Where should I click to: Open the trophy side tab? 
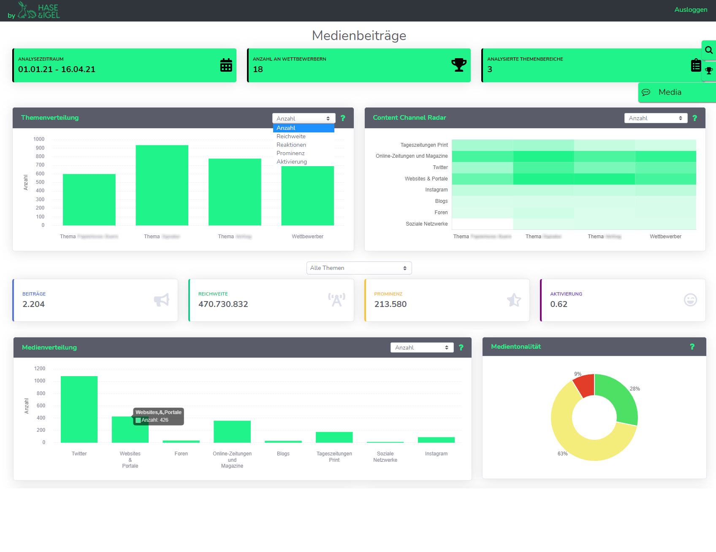point(709,71)
